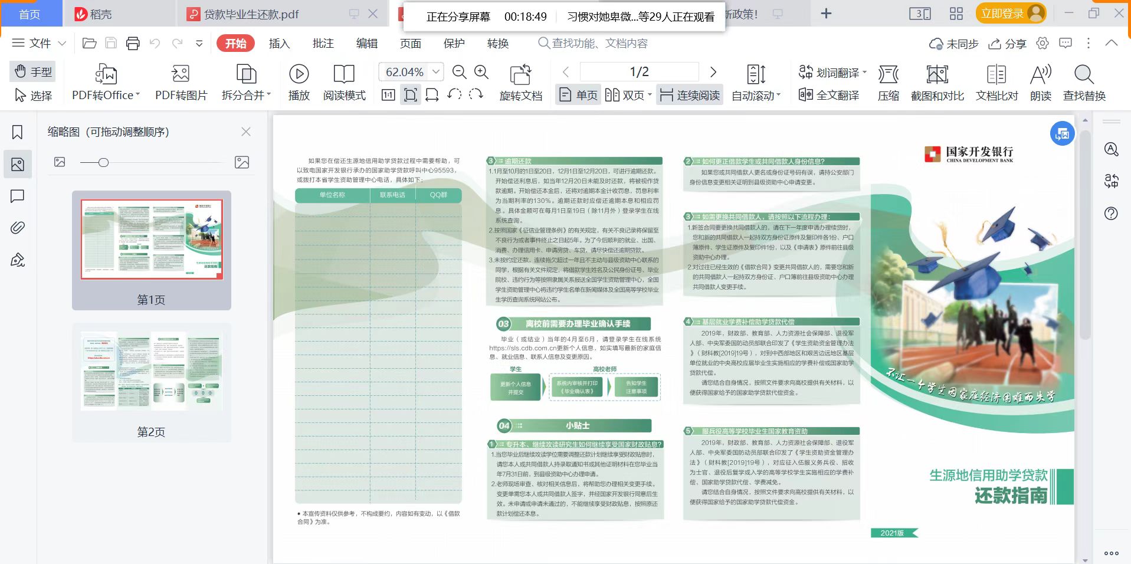This screenshot has width=1131, height=564.
Task: Select page 1 thumbnail
Action: [x=152, y=250]
